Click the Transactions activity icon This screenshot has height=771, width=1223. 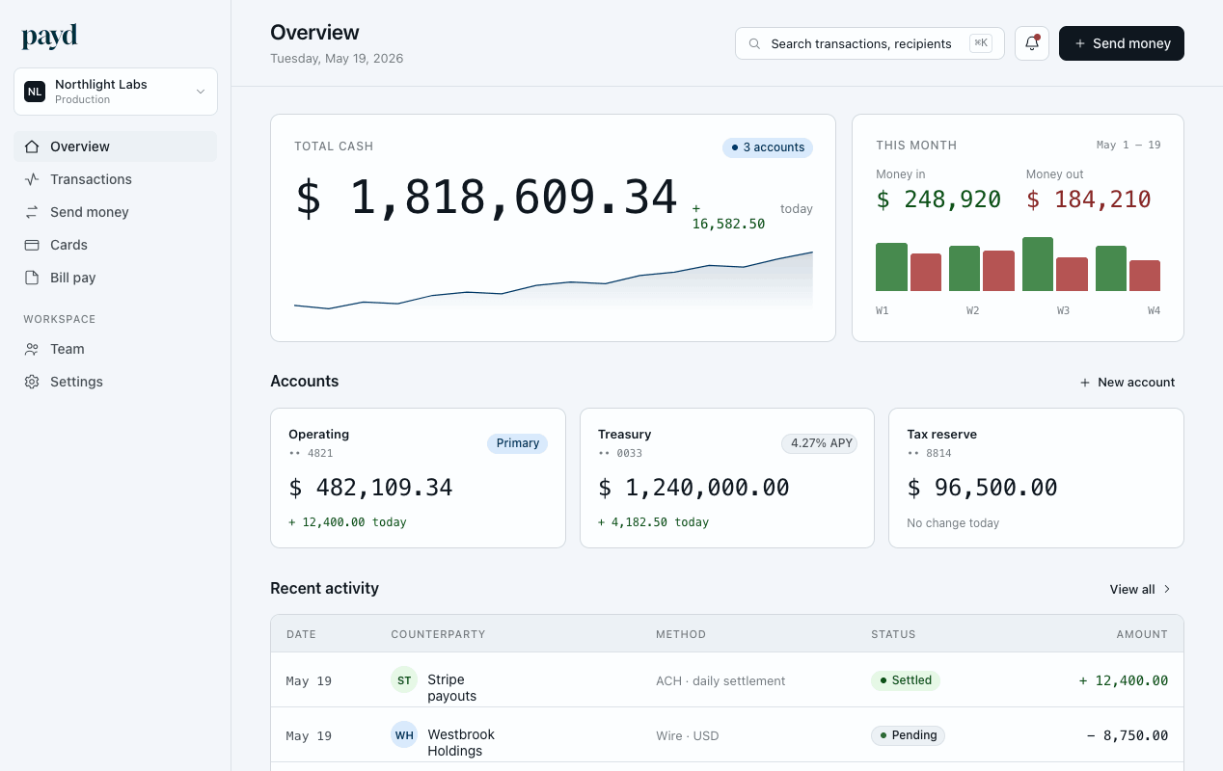(32, 179)
